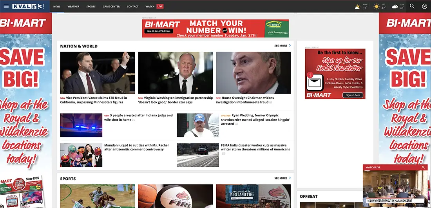This screenshot has width=431, height=208.
Task: Click the red LIVE badge
Action: 160,6
